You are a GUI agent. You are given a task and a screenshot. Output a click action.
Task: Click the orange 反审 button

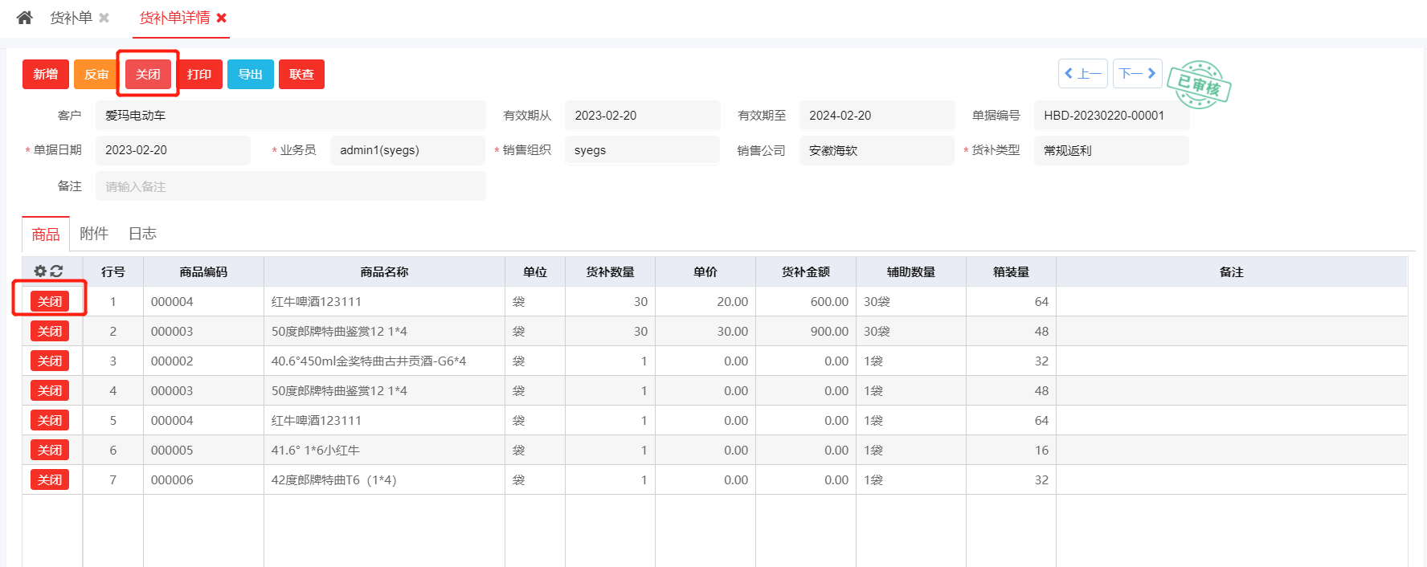point(96,75)
